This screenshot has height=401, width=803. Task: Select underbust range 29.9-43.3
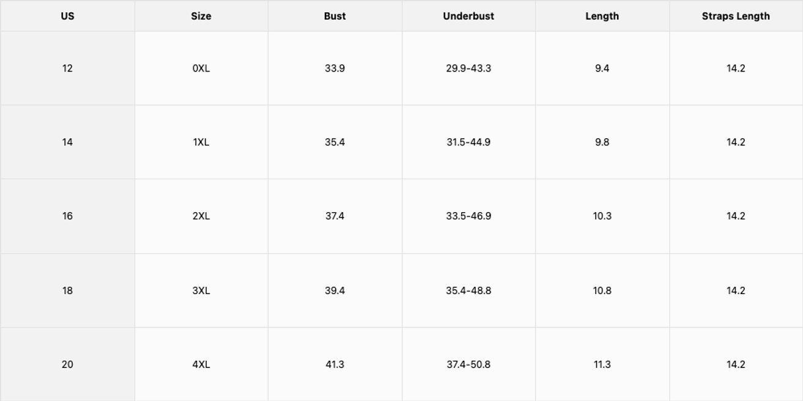[x=468, y=68]
